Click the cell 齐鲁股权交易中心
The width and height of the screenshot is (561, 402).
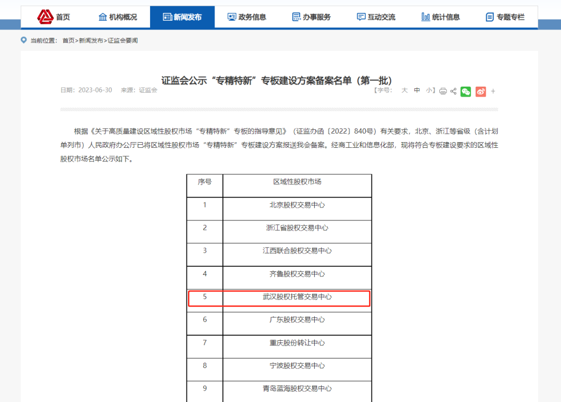point(297,274)
